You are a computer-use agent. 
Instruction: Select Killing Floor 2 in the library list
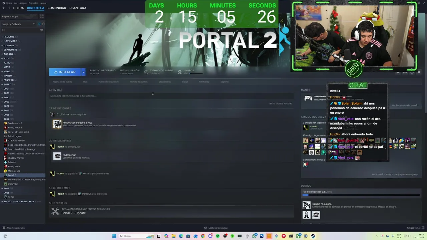(15, 128)
